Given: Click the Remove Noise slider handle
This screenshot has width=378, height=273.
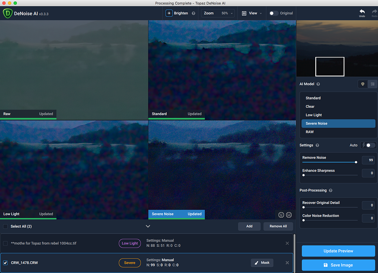Looking at the screenshot, I should click(x=356, y=162).
